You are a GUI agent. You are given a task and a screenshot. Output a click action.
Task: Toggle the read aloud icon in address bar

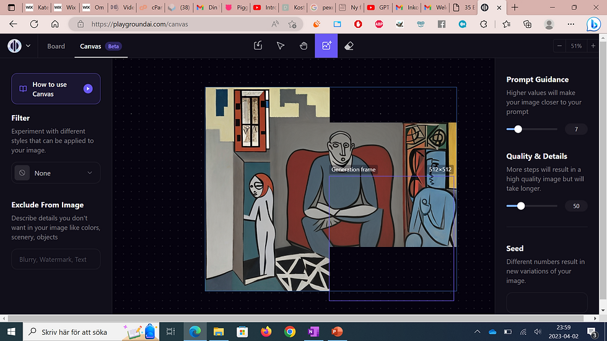point(275,24)
